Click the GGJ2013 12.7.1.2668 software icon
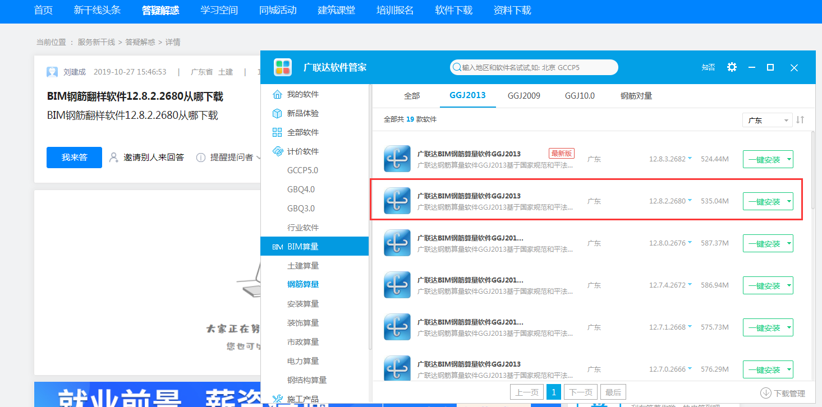The height and width of the screenshot is (407, 822). (398, 327)
